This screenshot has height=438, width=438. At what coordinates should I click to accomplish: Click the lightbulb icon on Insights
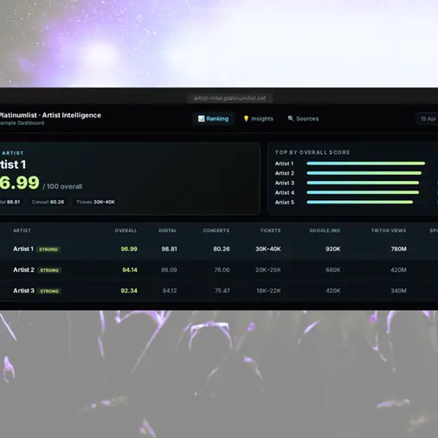pyautogui.click(x=246, y=119)
